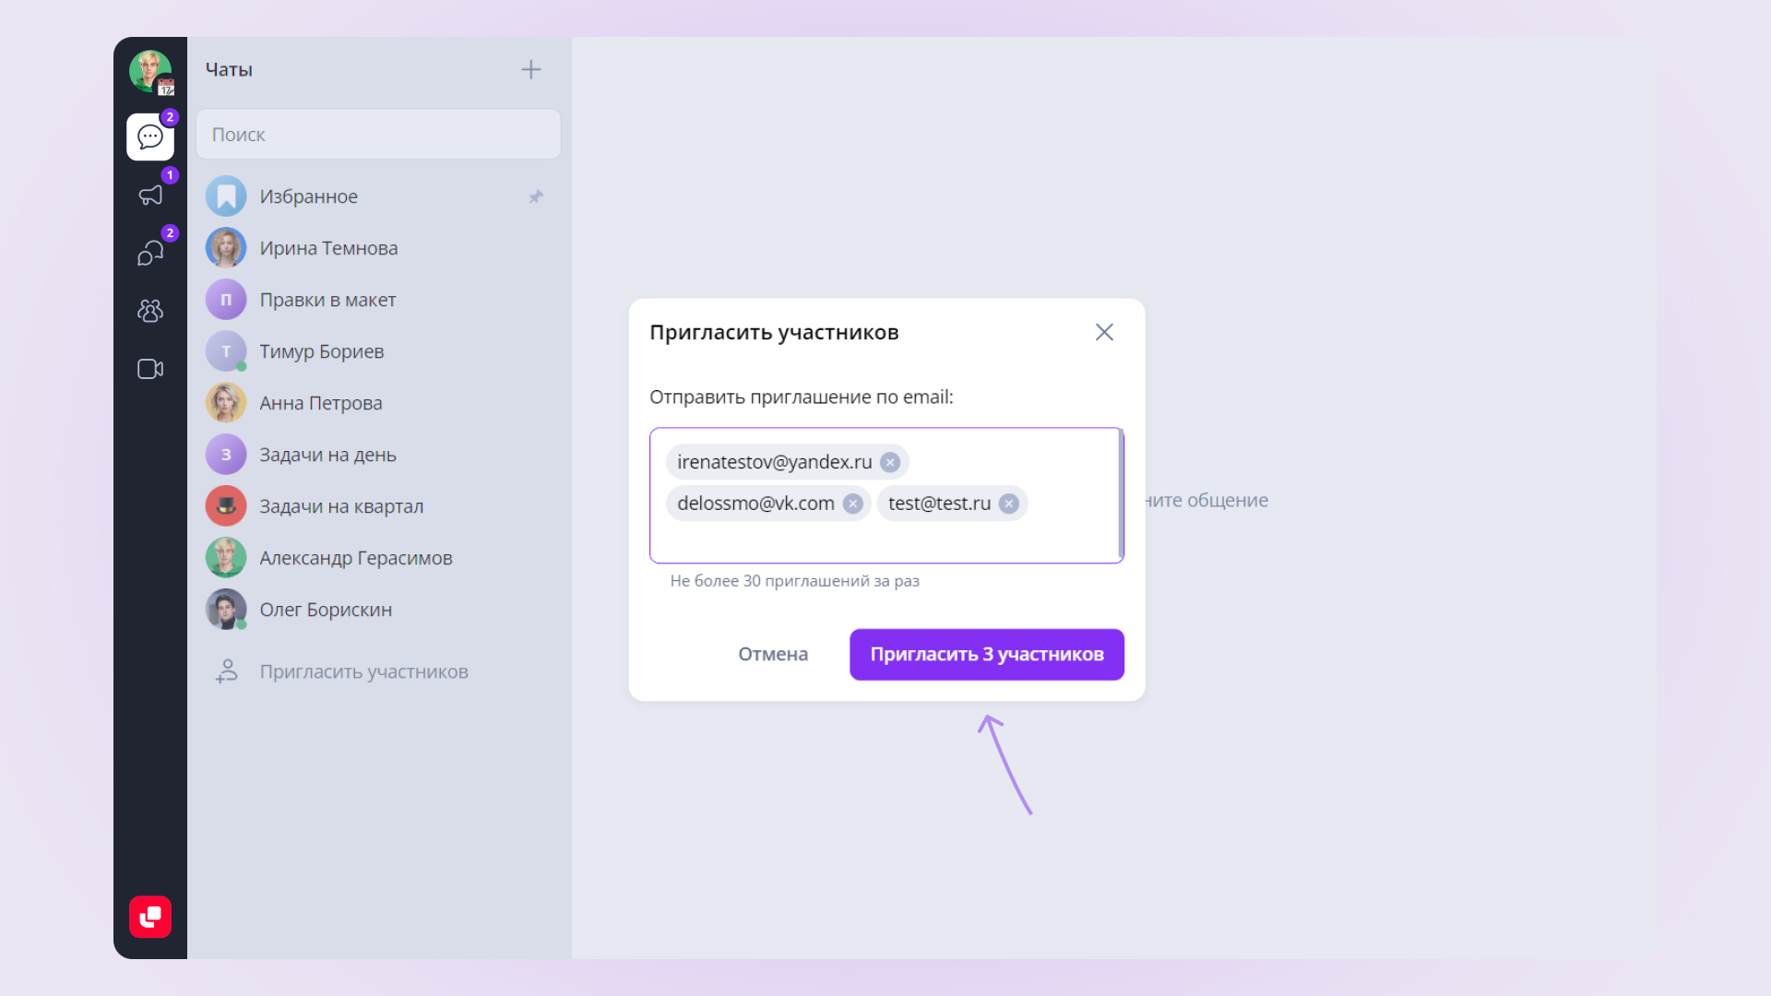Focus the Поиск search field

tap(378, 135)
